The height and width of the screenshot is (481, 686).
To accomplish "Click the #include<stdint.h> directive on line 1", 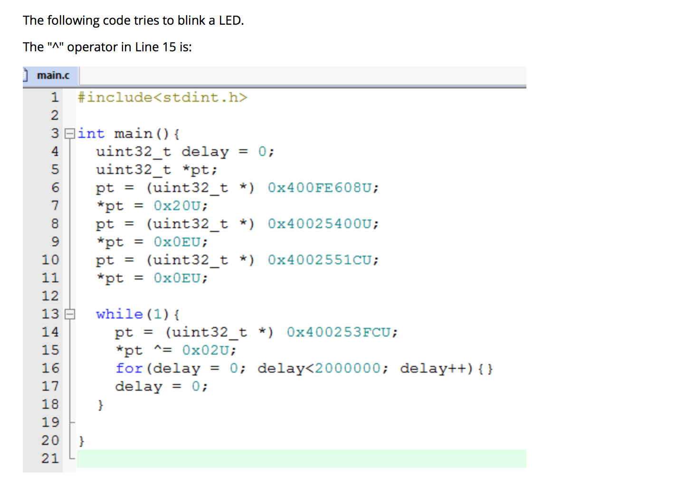I will point(162,97).
